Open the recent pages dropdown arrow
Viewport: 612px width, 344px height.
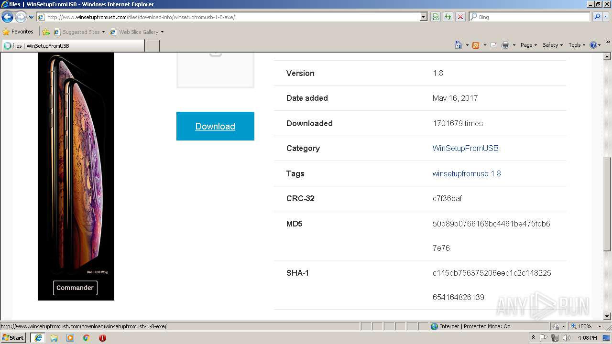click(32, 17)
